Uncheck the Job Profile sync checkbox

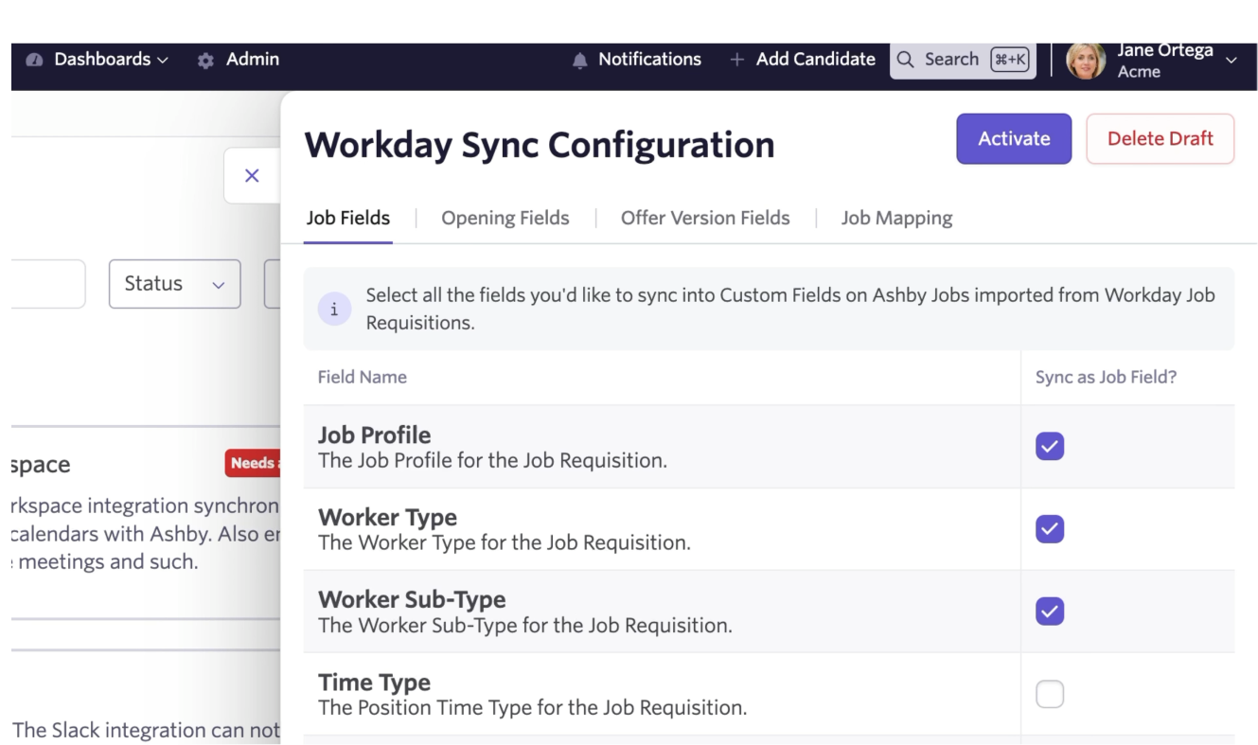click(1050, 446)
